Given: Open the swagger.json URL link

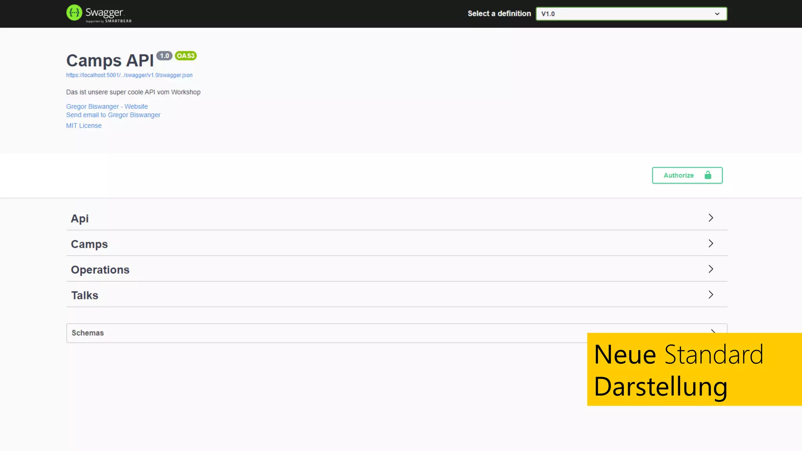Looking at the screenshot, I should click(129, 75).
